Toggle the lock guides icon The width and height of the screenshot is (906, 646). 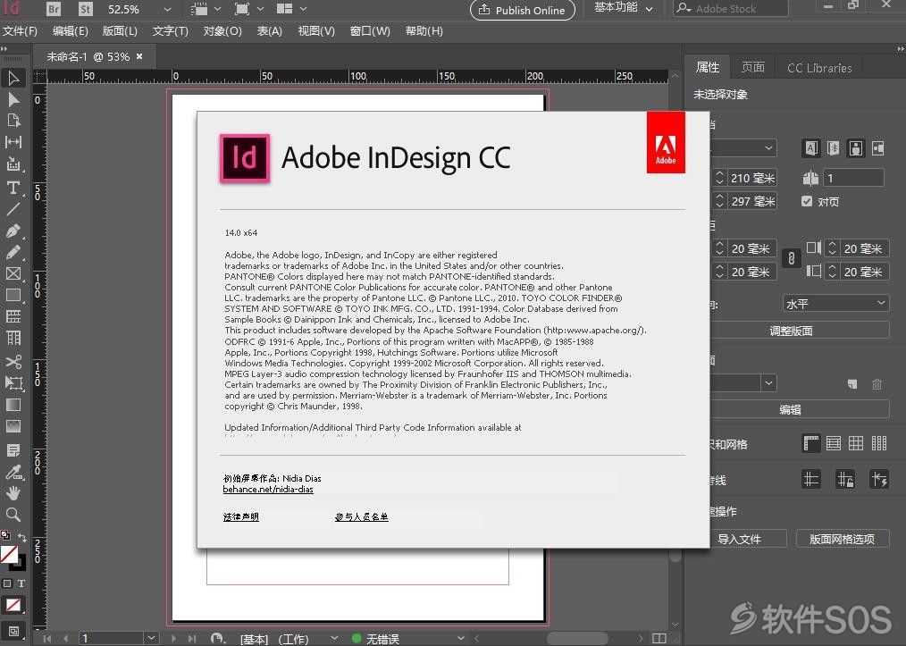(845, 479)
